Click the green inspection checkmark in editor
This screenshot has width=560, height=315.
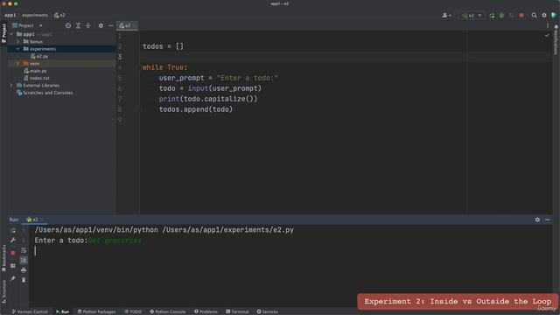pos(547,35)
